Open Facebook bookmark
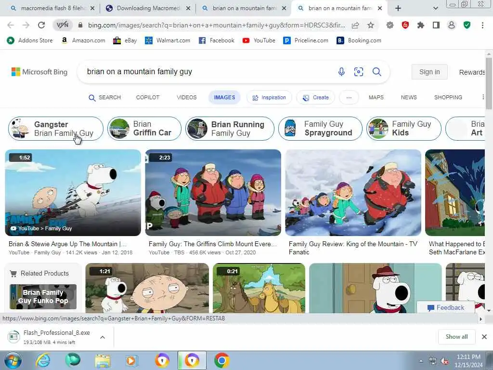Image resolution: width=493 pixels, height=370 pixels. (x=217, y=40)
